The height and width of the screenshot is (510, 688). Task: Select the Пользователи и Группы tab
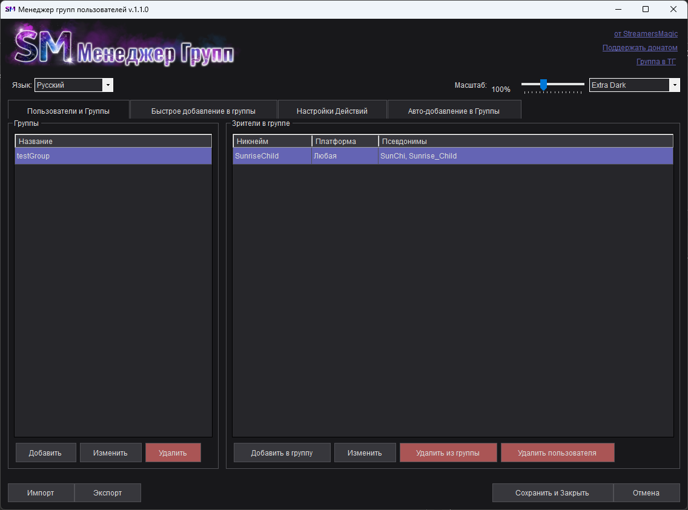[x=68, y=111]
